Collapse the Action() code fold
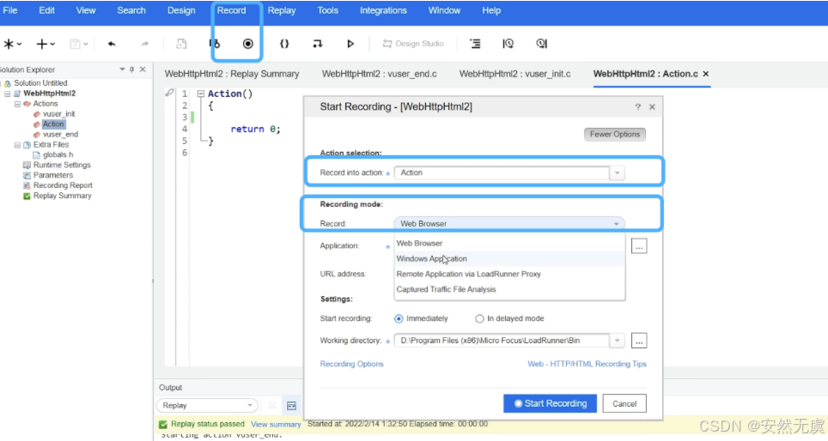The width and height of the screenshot is (828, 441). tap(201, 94)
